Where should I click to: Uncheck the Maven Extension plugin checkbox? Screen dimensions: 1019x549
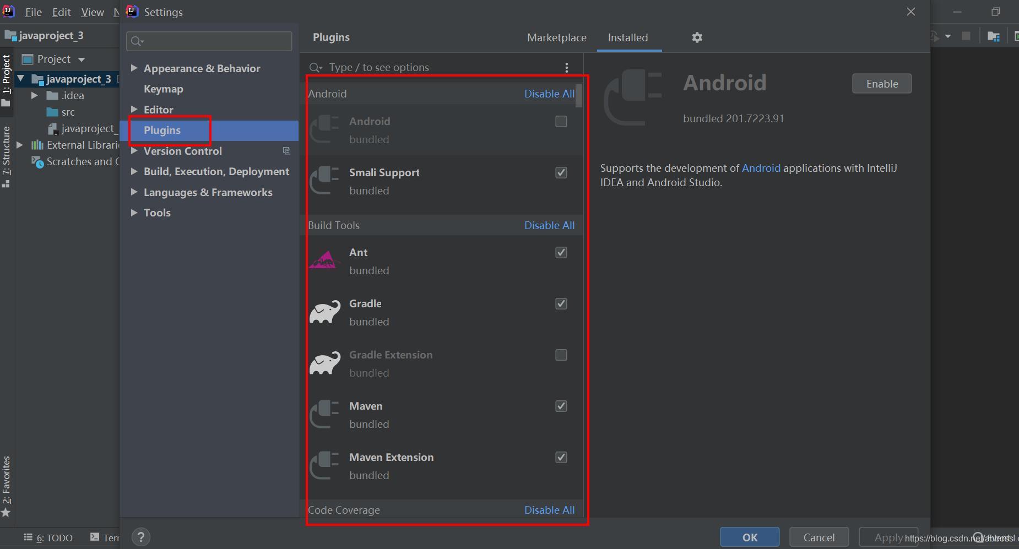[561, 457]
